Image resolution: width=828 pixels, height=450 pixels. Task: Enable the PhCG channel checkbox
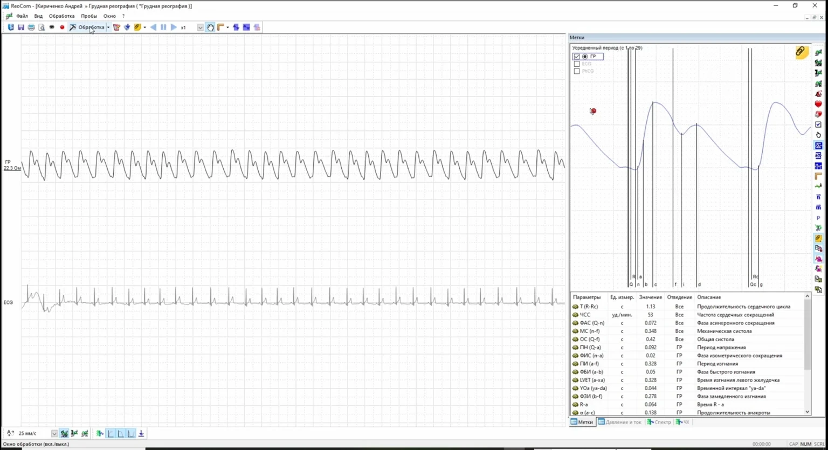577,71
